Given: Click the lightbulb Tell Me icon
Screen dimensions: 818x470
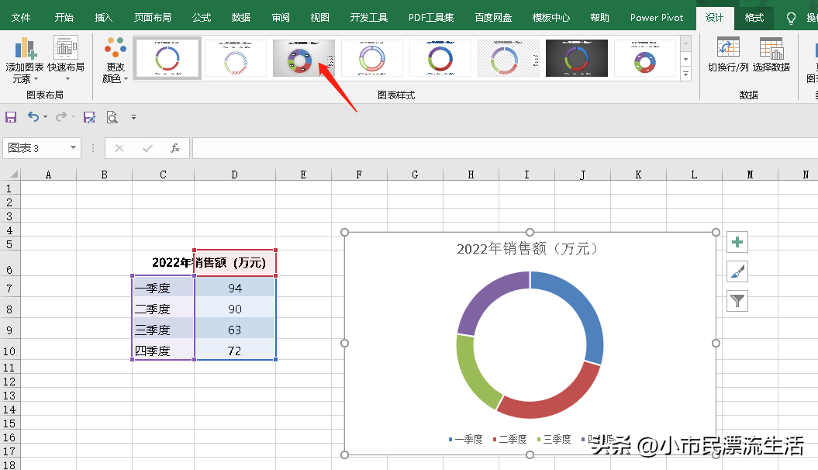Looking at the screenshot, I should coord(791,19).
